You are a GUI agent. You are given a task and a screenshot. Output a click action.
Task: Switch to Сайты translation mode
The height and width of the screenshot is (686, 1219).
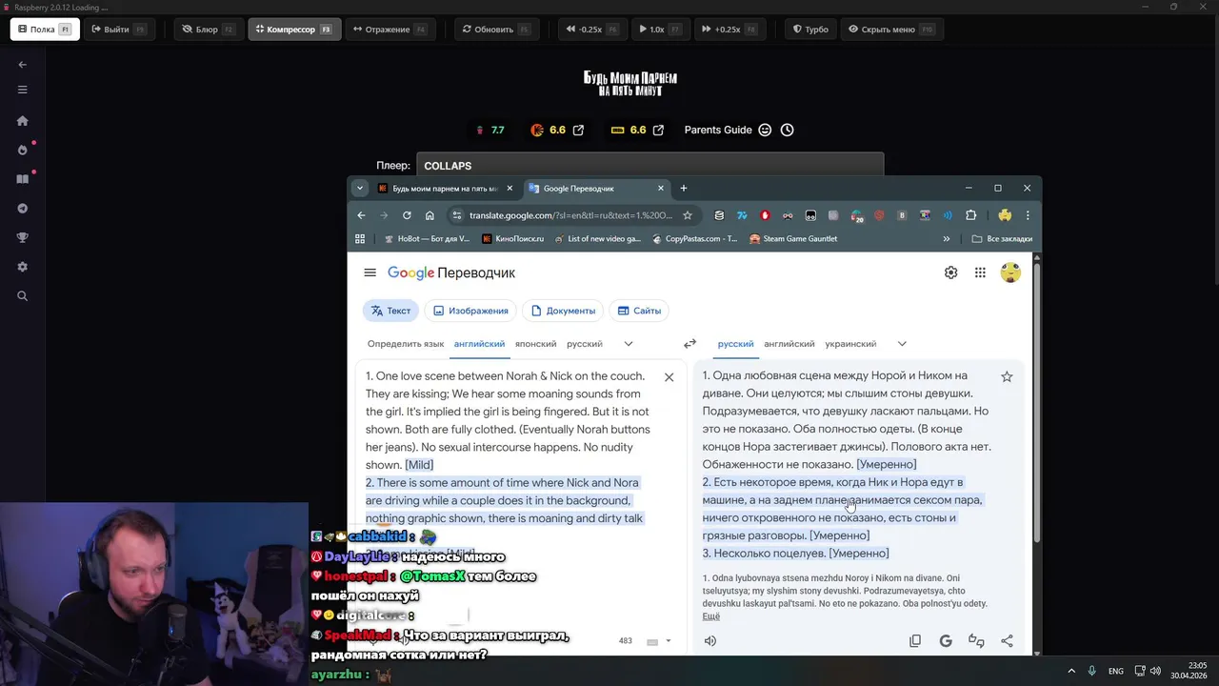639,311
